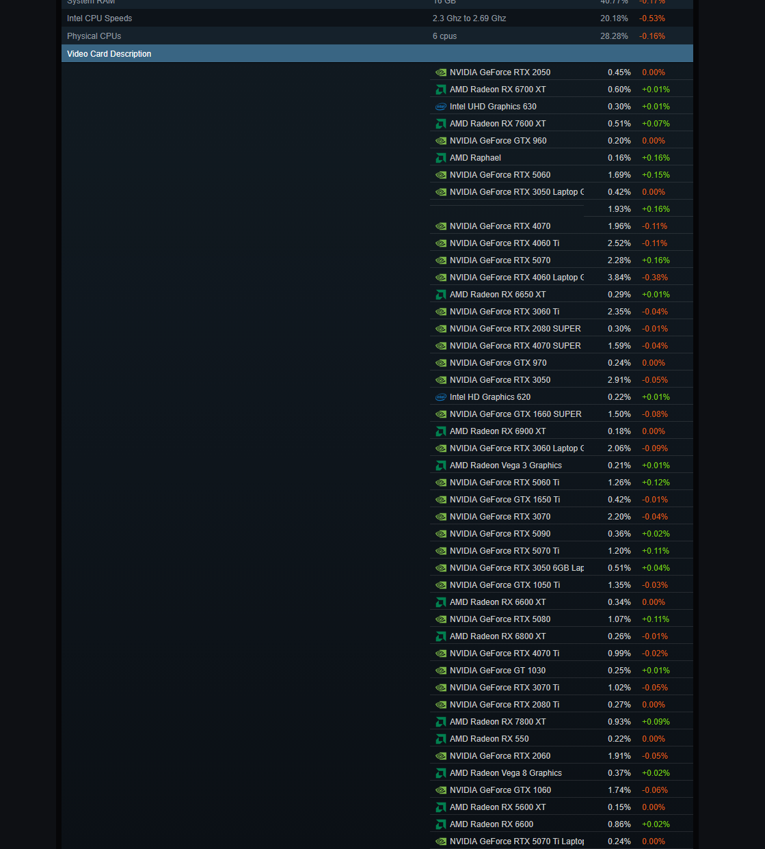The width and height of the screenshot is (765, 849).
Task: Click the +0.09% change for Radeon RX 7800 XT
Action: (656, 722)
